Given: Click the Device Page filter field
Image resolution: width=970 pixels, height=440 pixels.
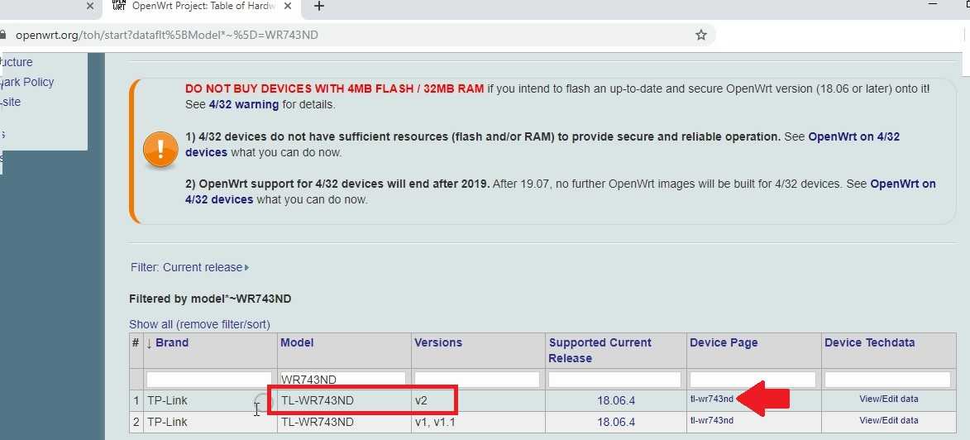Looking at the screenshot, I should 753,380.
